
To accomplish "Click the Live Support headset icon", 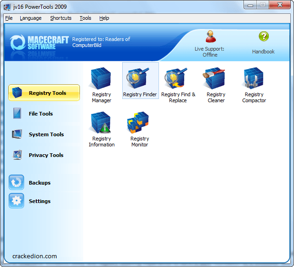I will (x=210, y=37).
